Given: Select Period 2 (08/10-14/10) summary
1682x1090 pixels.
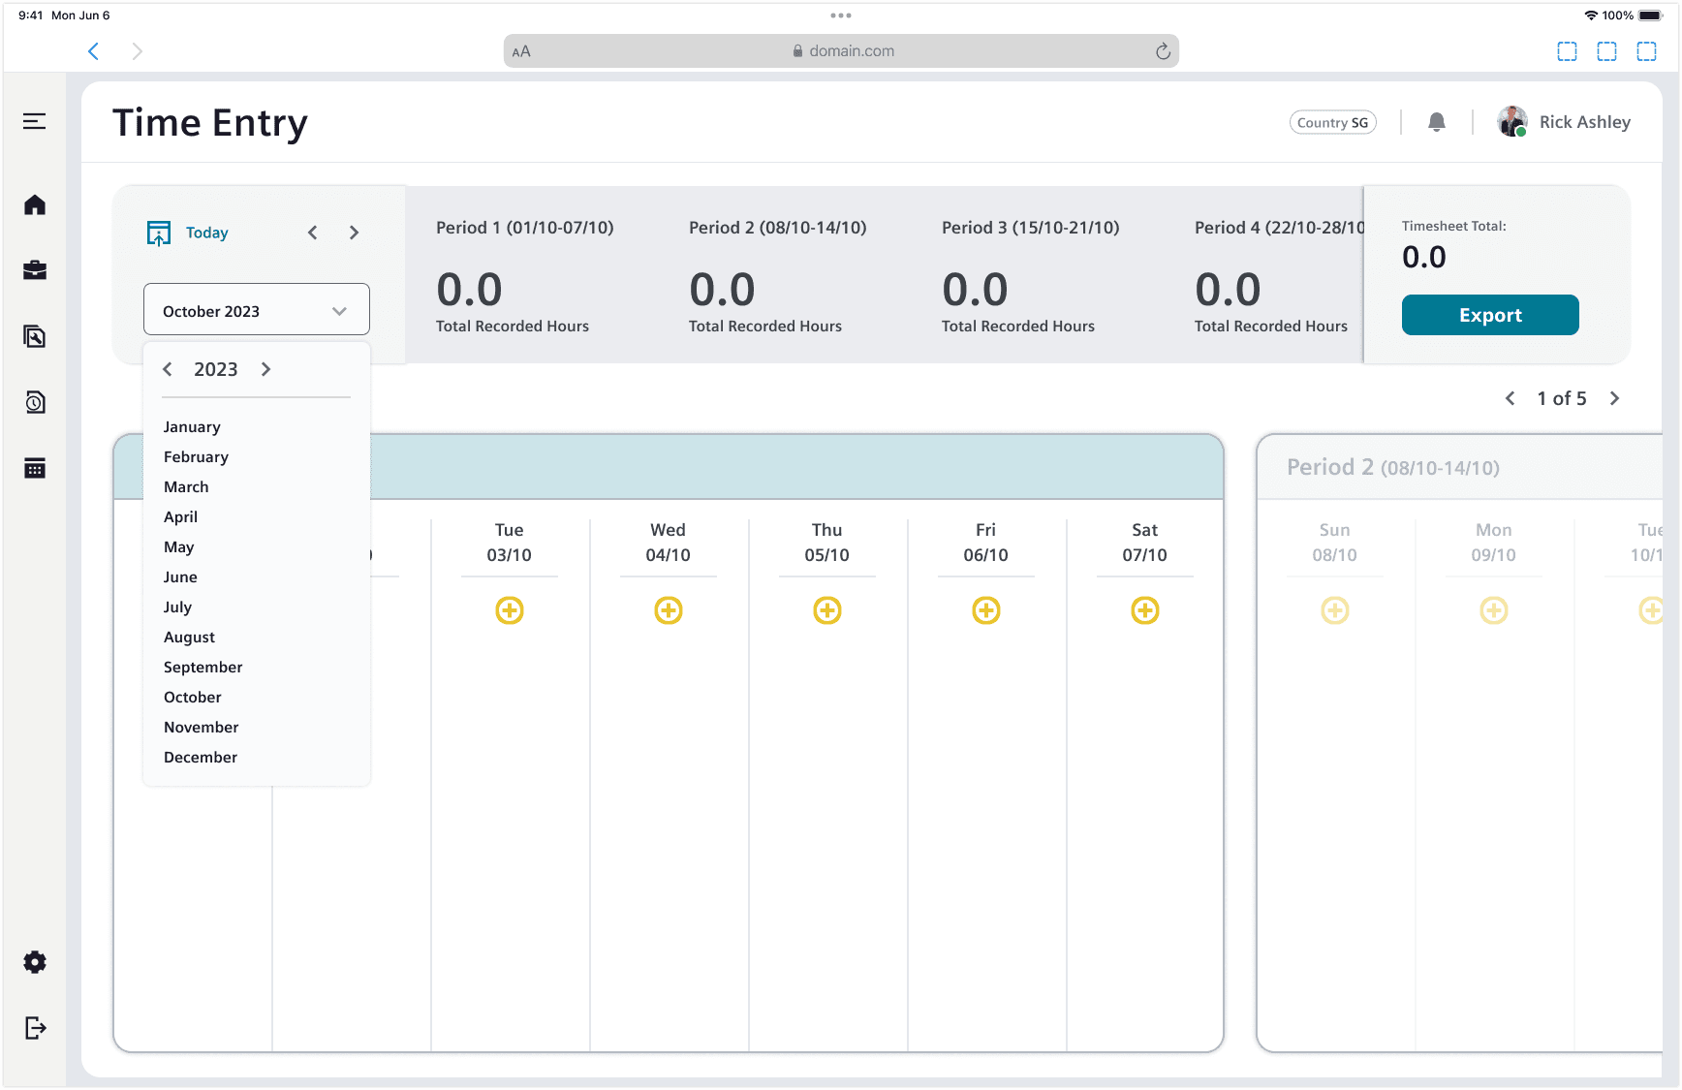Looking at the screenshot, I should click(x=777, y=275).
